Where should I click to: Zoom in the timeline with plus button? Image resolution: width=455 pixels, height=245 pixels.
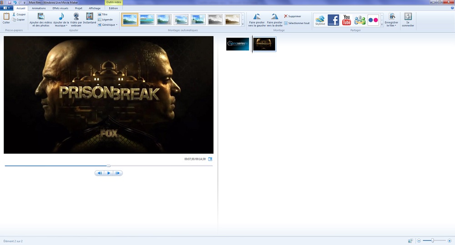(450, 240)
